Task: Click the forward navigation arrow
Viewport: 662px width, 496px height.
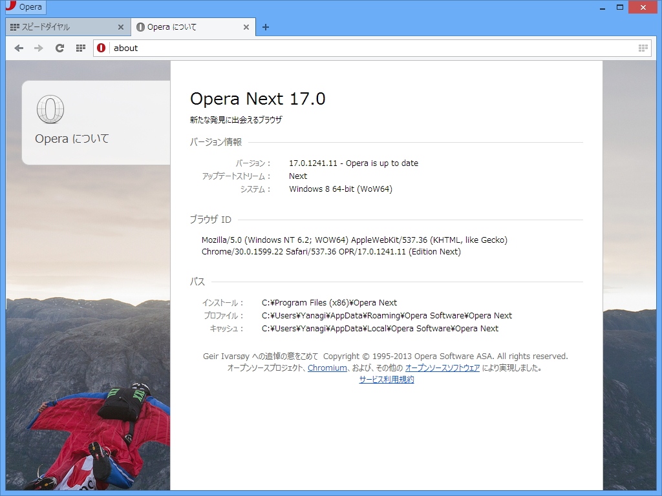Action: (38, 48)
